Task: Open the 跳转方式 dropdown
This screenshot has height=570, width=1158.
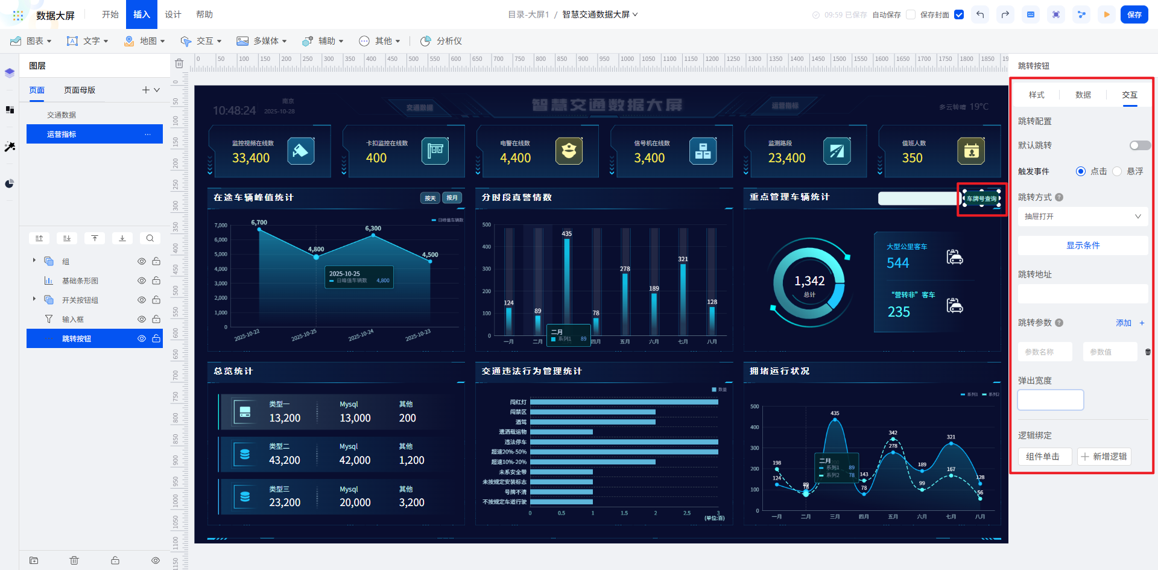Action: pos(1083,217)
